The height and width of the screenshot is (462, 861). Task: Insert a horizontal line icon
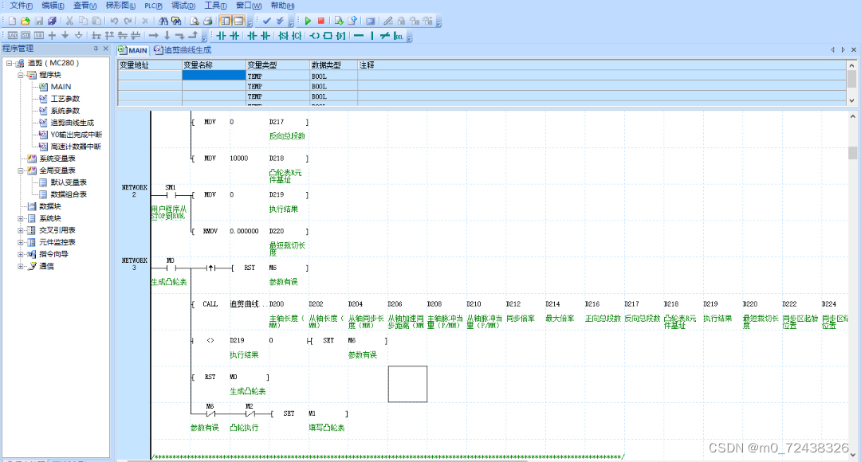point(359,36)
